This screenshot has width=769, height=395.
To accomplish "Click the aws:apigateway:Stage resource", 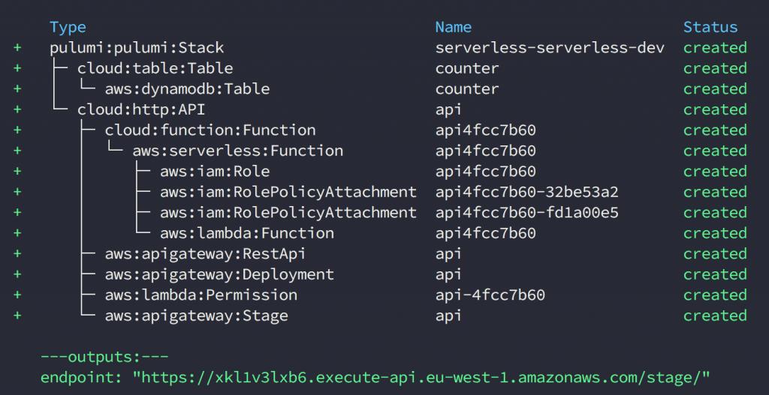I will tap(196, 316).
